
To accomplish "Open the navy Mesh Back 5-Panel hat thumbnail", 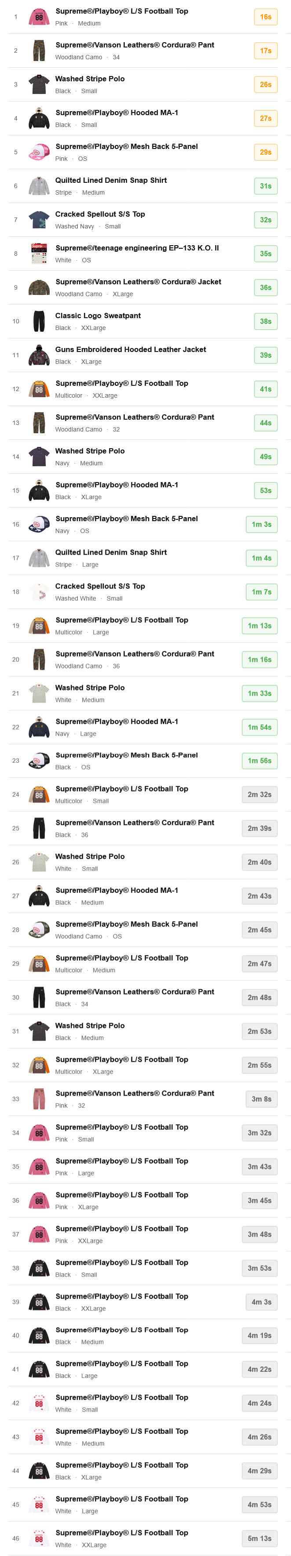I will point(39,524).
